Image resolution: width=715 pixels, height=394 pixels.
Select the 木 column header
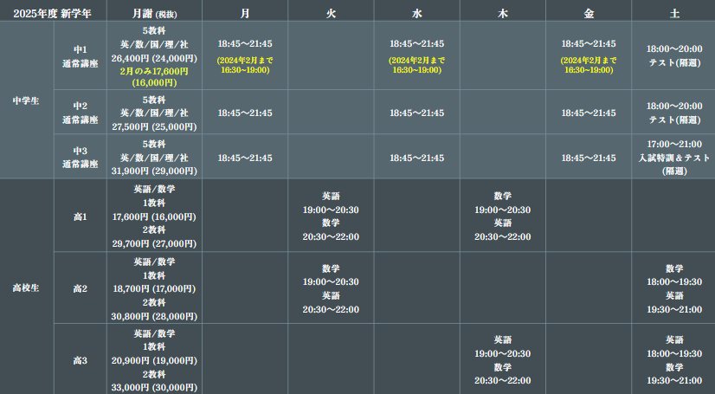point(502,11)
